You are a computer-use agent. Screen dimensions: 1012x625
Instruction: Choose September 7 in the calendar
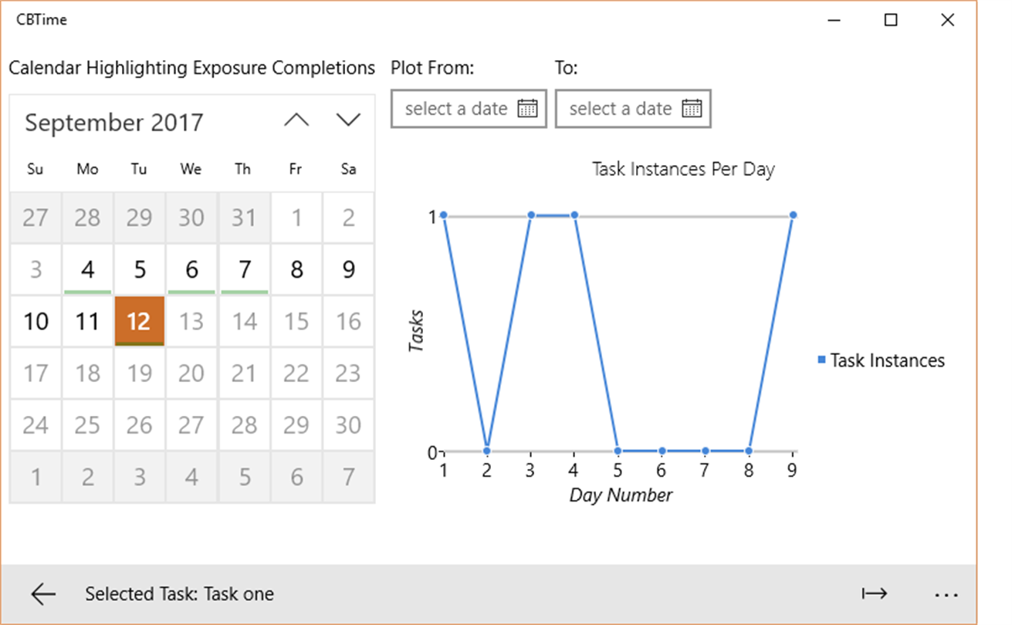pos(244,269)
